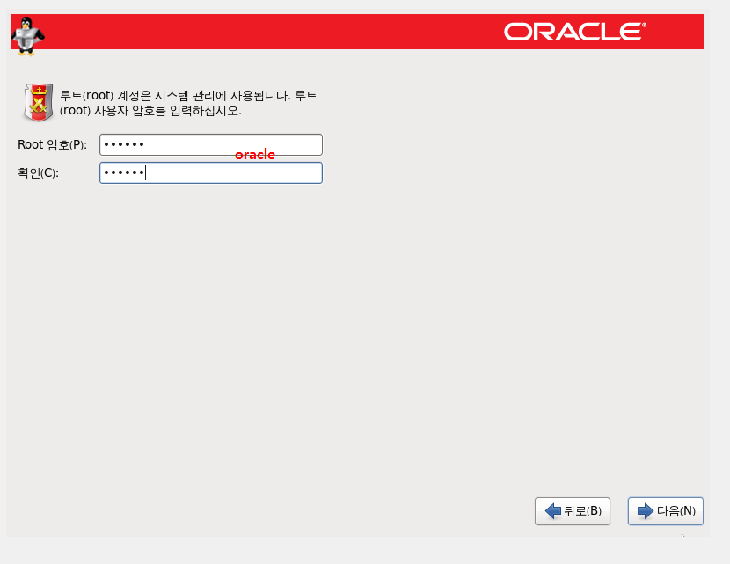
Task: Click the Tux penguin installer icon
Action: pyautogui.click(x=28, y=36)
